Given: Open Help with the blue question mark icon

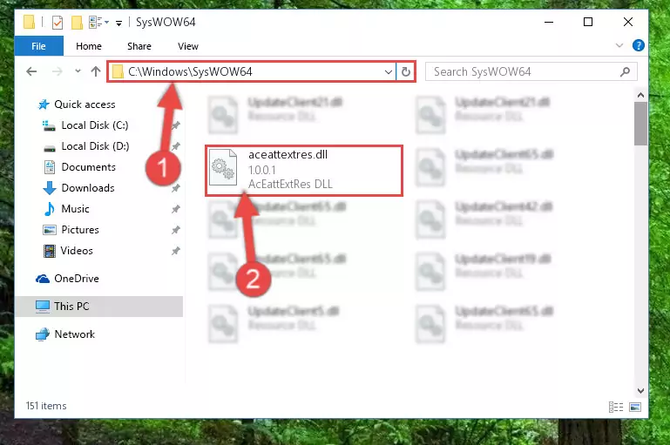Looking at the screenshot, I should coord(639,45).
